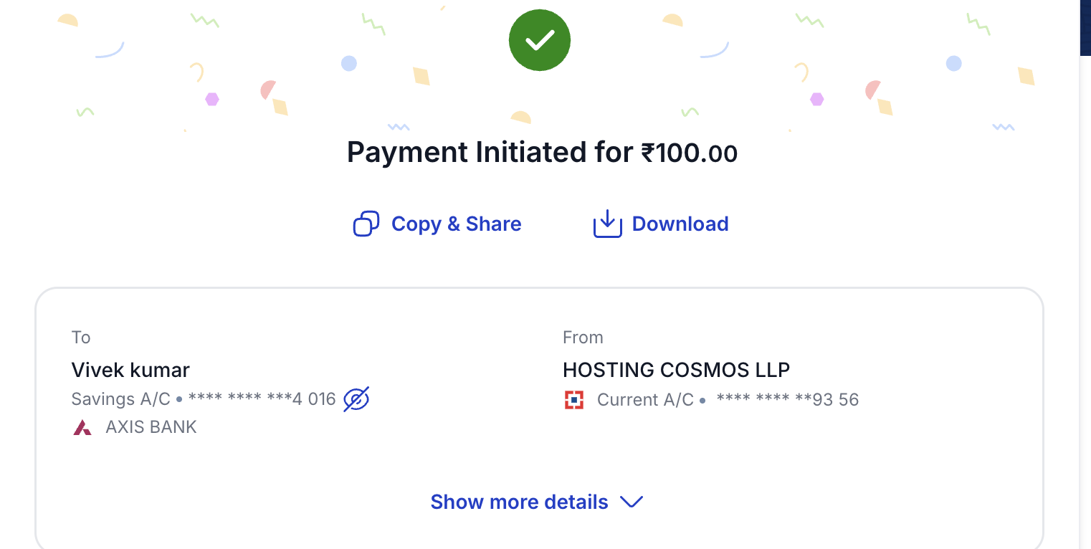The height and width of the screenshot is (549, 1091).
Task: Select the recipient name Vivek kumar
Action: (130, 371)
